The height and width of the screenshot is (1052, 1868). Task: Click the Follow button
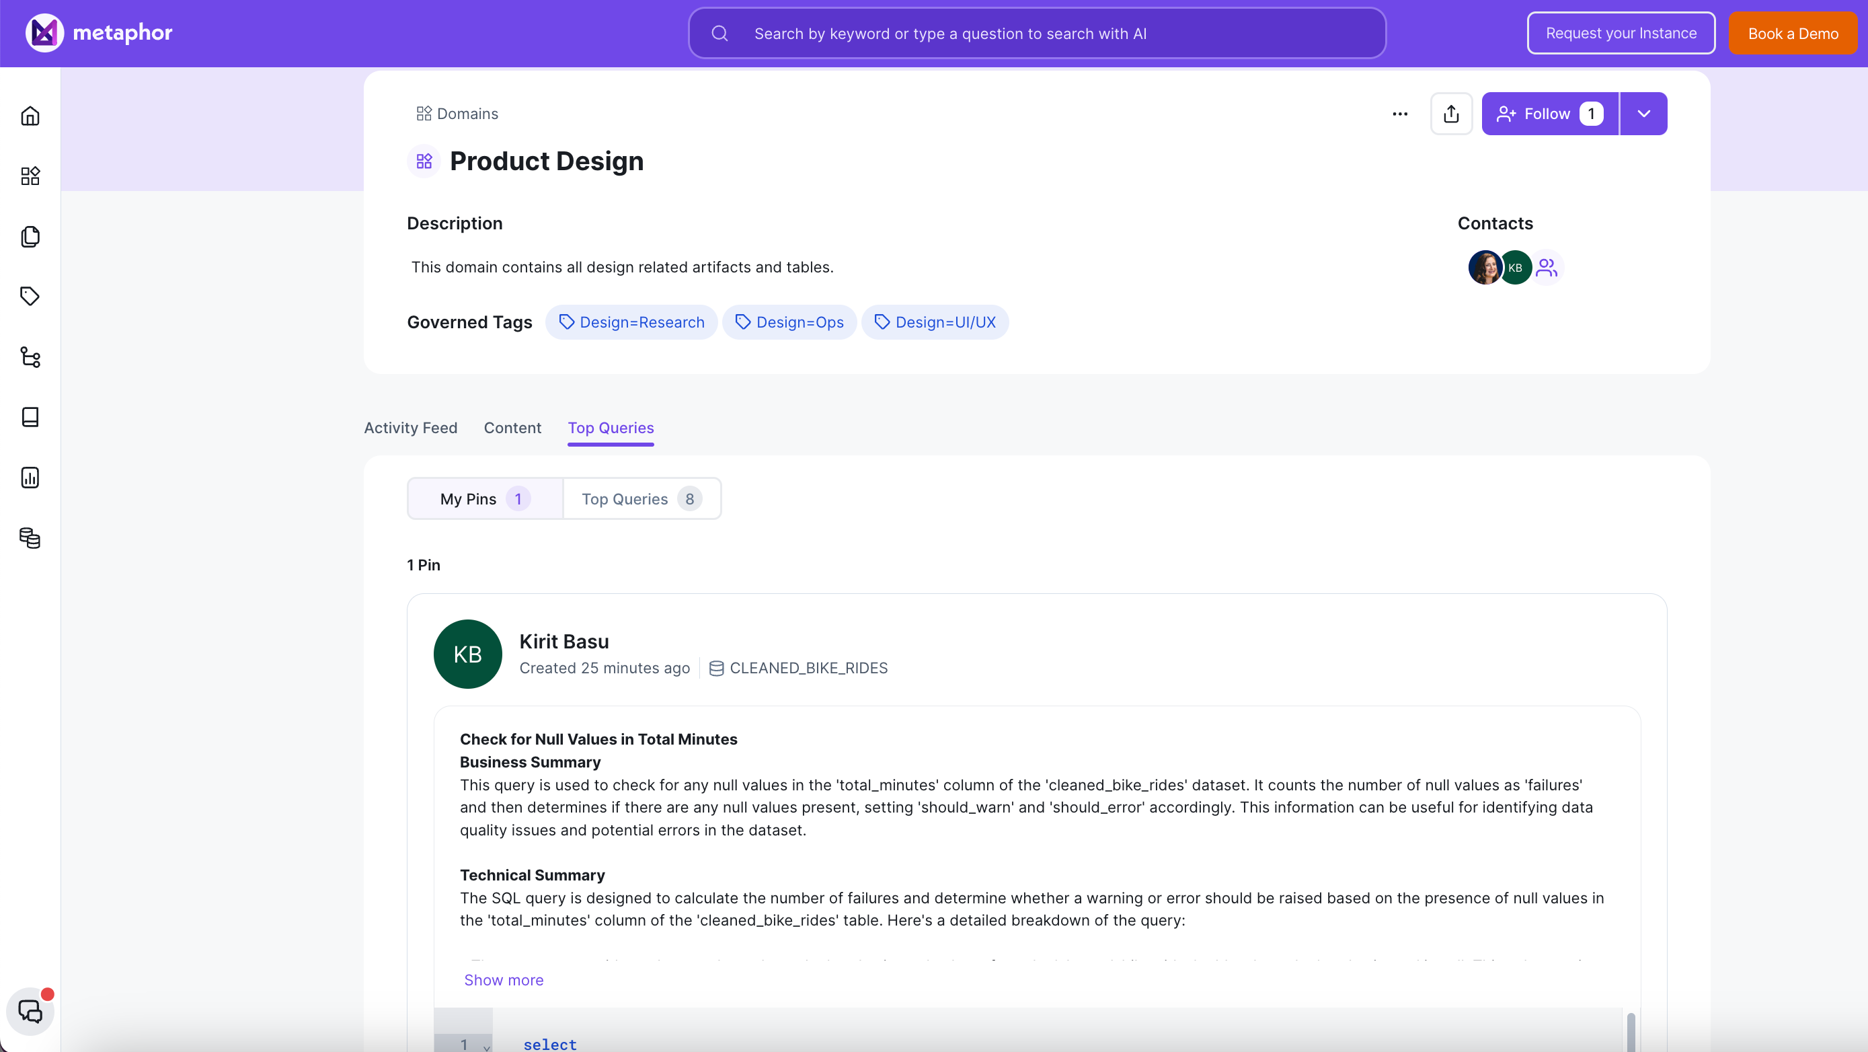click(x=1550, y=114)
